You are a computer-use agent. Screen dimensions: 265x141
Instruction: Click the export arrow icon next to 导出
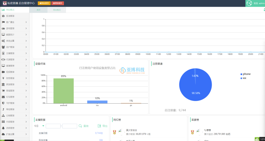pyautogui.click(x=99, y=126)
